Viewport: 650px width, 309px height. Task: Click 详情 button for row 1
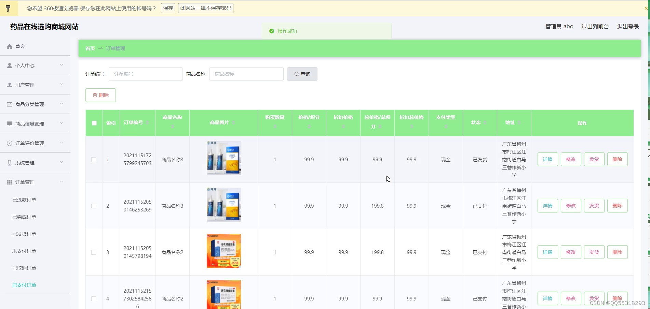tap(548, 159)
